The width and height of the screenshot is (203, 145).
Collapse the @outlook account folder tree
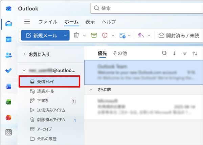click(x=24, y=70)
